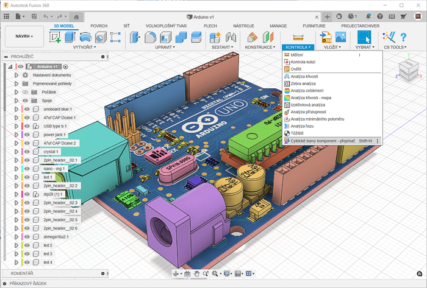Open the UPRAVIT dropdown menu

point(165,47)
